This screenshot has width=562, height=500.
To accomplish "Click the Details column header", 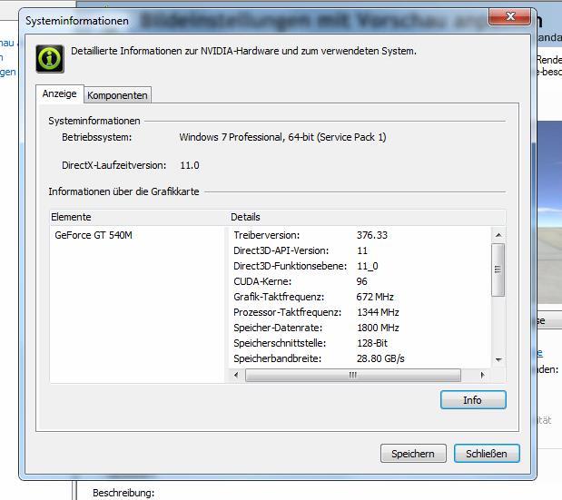I will point(368,217).
